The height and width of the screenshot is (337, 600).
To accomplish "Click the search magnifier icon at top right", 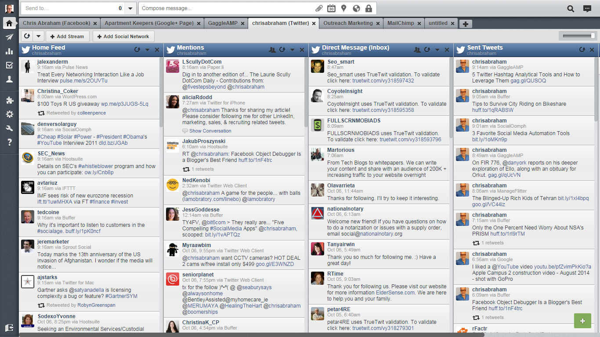I will click(x=571, y=8).
